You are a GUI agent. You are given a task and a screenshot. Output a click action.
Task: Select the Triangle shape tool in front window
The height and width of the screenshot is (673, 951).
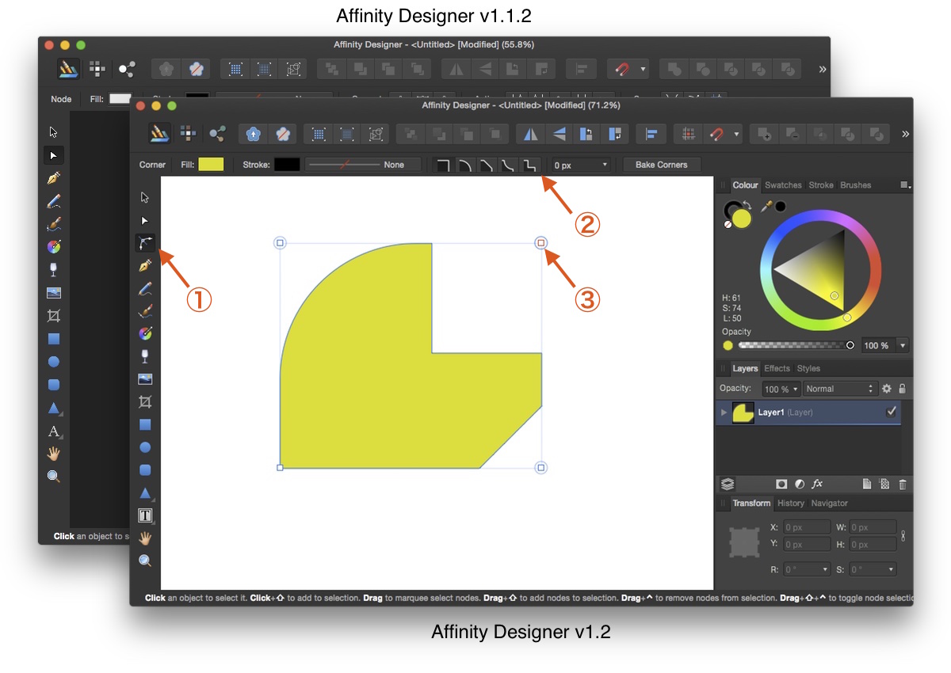point(145,492)
